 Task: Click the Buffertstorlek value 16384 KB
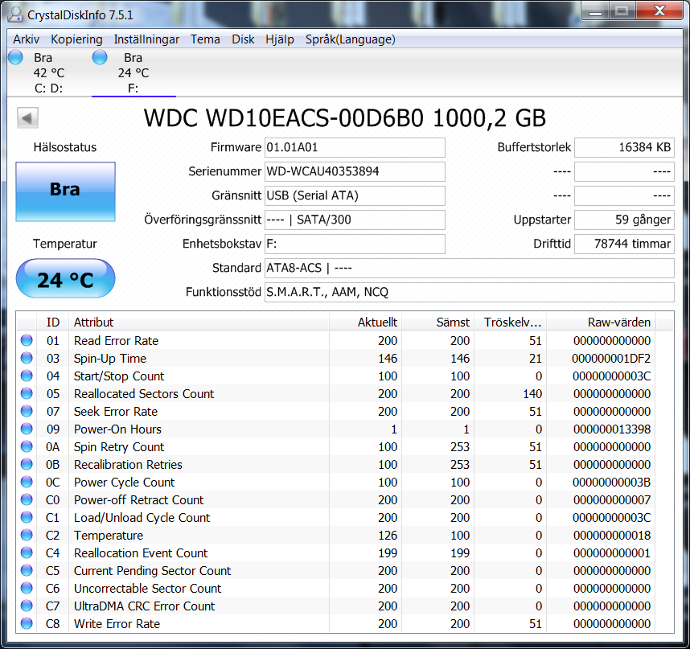(624, 147)
